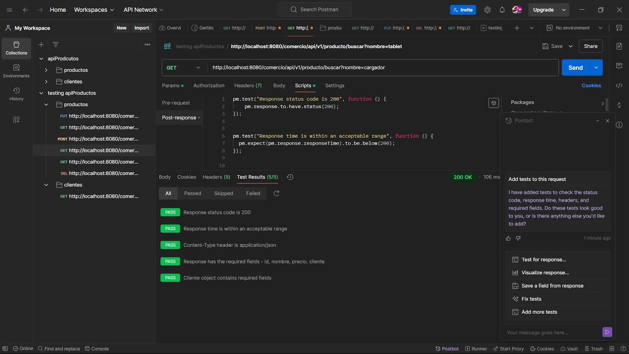
Task: Close the Postbot panel
Action: (x=607, y=120)
